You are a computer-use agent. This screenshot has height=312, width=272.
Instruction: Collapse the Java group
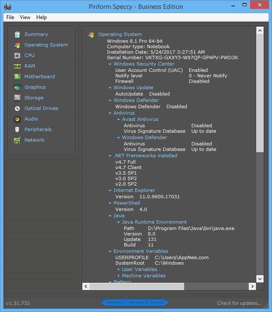pyautogui.click(x=110, y=216)
